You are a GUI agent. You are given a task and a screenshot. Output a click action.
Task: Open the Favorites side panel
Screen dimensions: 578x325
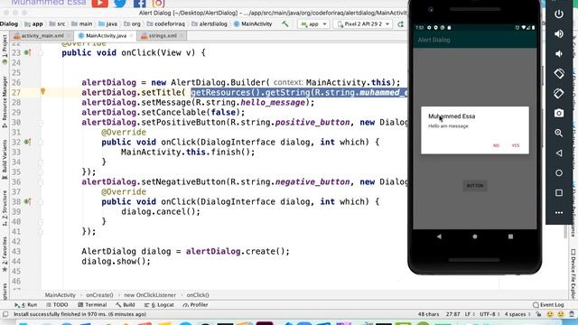[5, 255]
